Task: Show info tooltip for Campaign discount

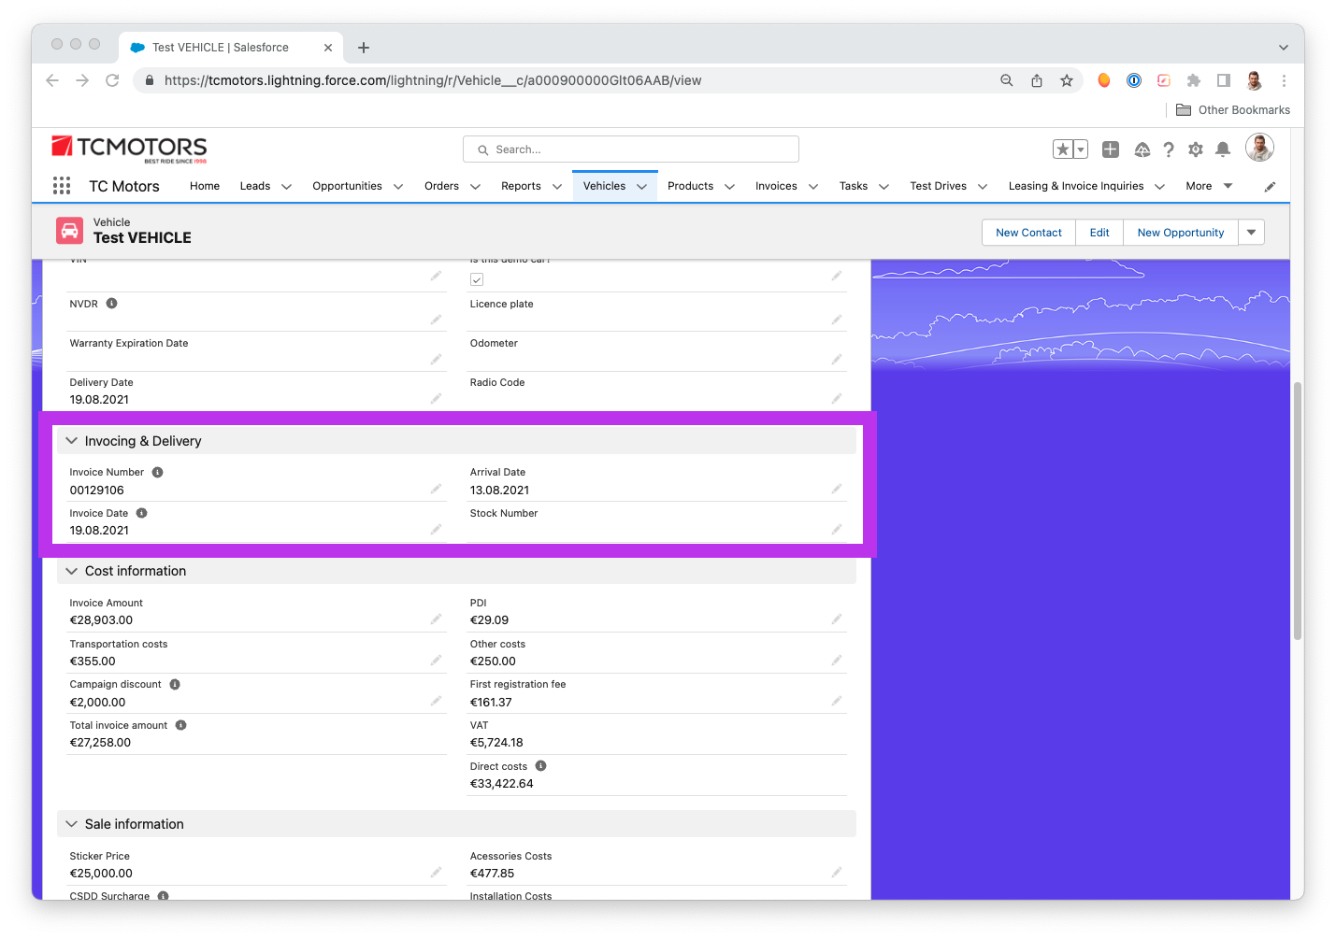Action: point(175,685)
